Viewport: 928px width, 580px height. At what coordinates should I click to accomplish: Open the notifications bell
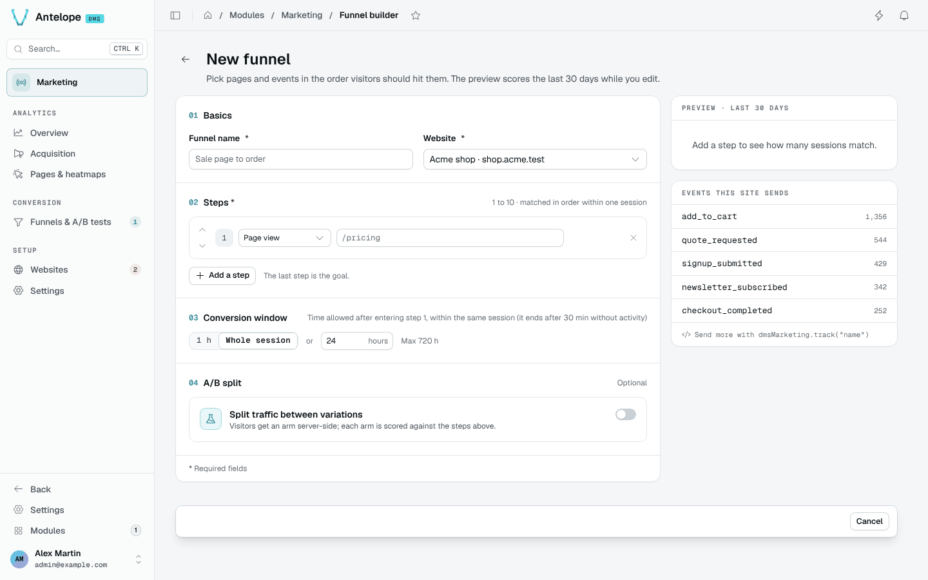904,15
